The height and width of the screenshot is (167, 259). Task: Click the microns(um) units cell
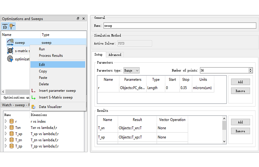pyautogui.click(x=203, y=88)
